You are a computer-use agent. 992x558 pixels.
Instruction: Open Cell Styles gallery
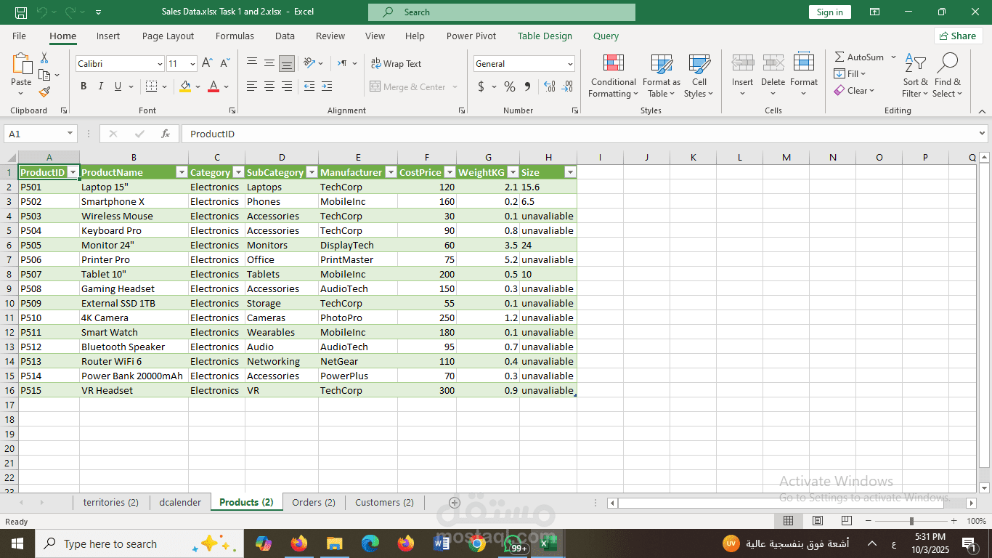coord(699,76)
